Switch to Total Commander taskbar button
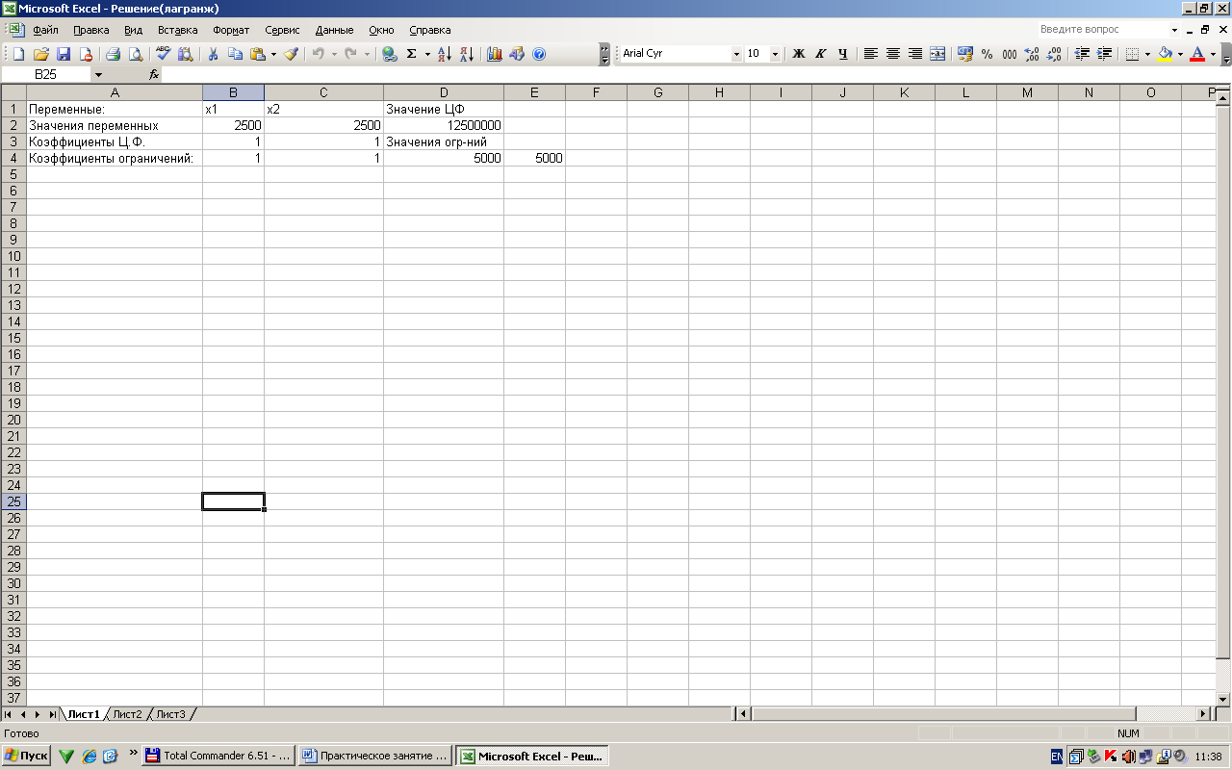Screen dimensions: 1232x770 pos(218,757)
